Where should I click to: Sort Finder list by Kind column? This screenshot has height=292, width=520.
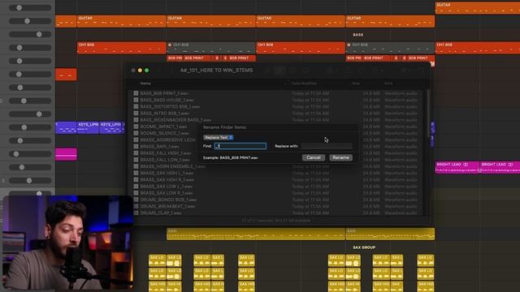coord(388,84)
